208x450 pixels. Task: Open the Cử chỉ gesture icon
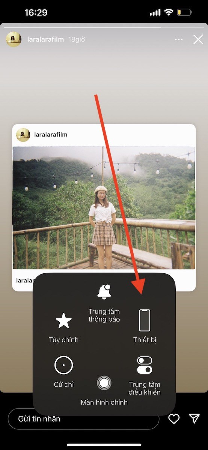(63, 365)
